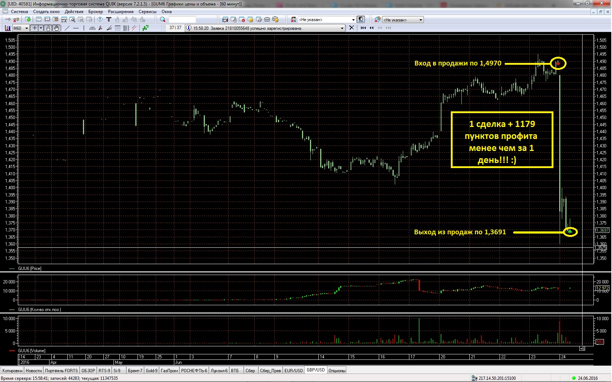
Task: Open the search magnifier icon in toolbar
Action: pyautogui.click(x=163, y=19)
